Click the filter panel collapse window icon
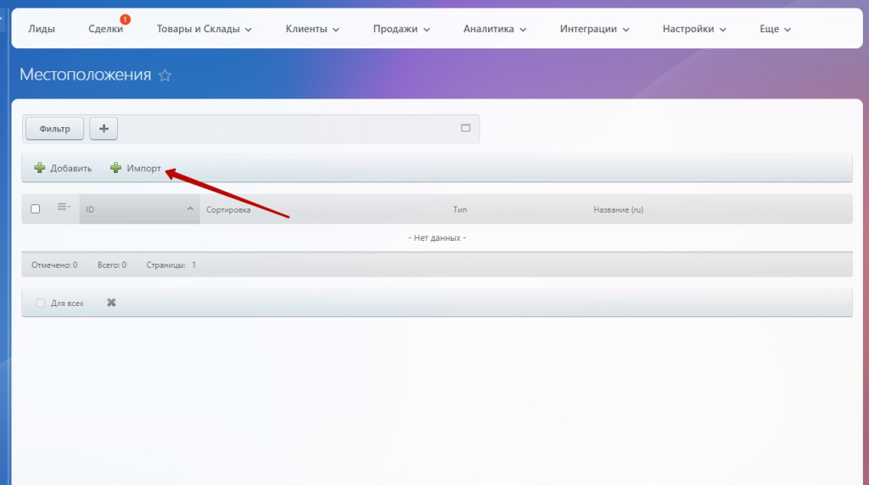Screen dimensions: 869x485 [x=465, y=128]
